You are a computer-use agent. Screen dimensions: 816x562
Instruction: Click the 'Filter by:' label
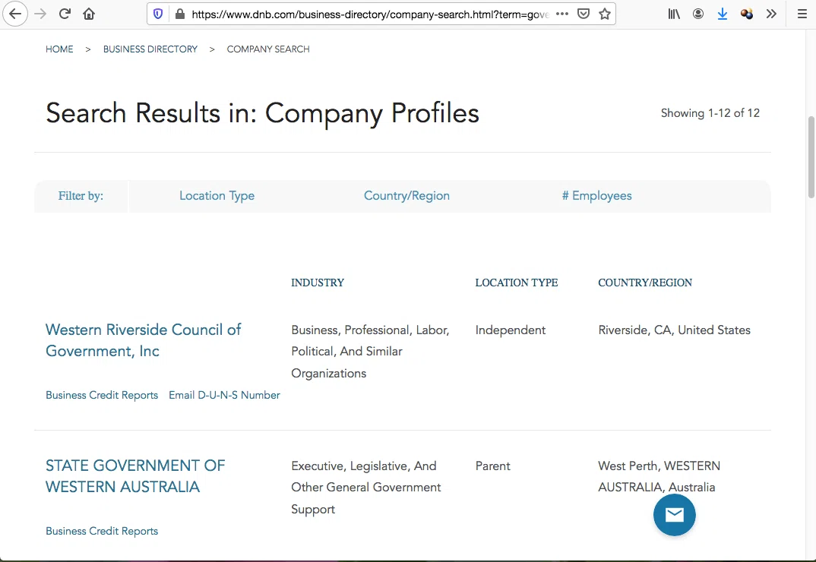click(81, 196)
